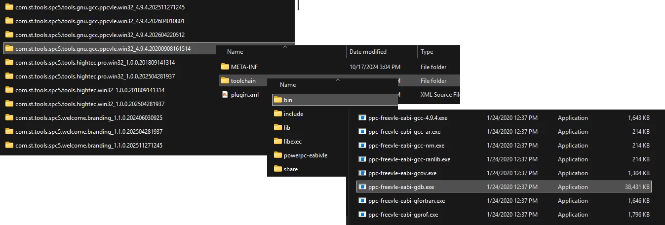Click folder icon of hightec.win32_1.0.0.201809141314
Screen dimensions: 665x225
point(9,90)
